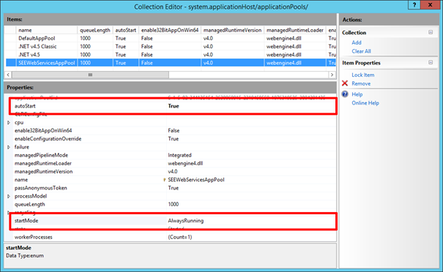Click the name value SEEWebServicesAppPool in Properties
This screenshot has width=443, height=272.
[196, 180]
